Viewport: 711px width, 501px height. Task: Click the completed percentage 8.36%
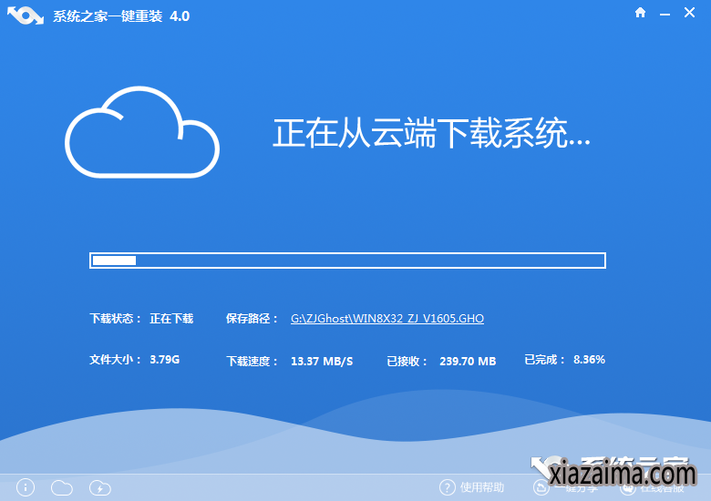(589, 360)
